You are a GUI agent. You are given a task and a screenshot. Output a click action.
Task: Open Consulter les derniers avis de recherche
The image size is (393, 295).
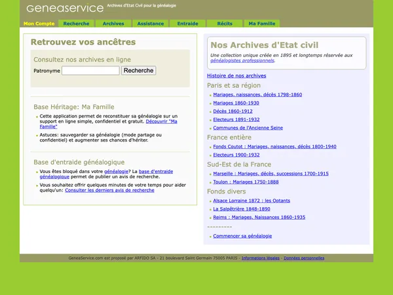pyautogui.click(x=109, y=190)
